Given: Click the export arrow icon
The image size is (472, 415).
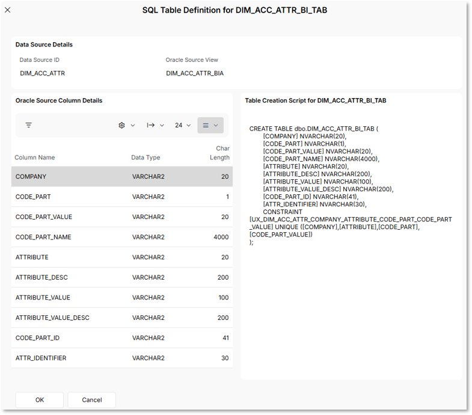Looking at the screenshot, I should click(150, 125).
